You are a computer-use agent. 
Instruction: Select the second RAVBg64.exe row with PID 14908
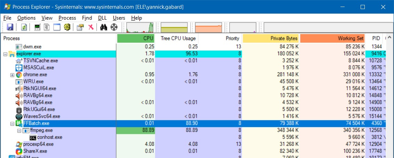click(x=193, y=102)
